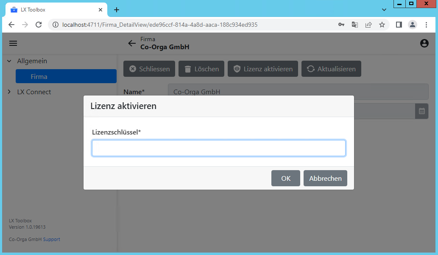The height and width of the screenshot is (255, 438).
Task: Bookmark this page with star icon
Action: tap(382, 25)
